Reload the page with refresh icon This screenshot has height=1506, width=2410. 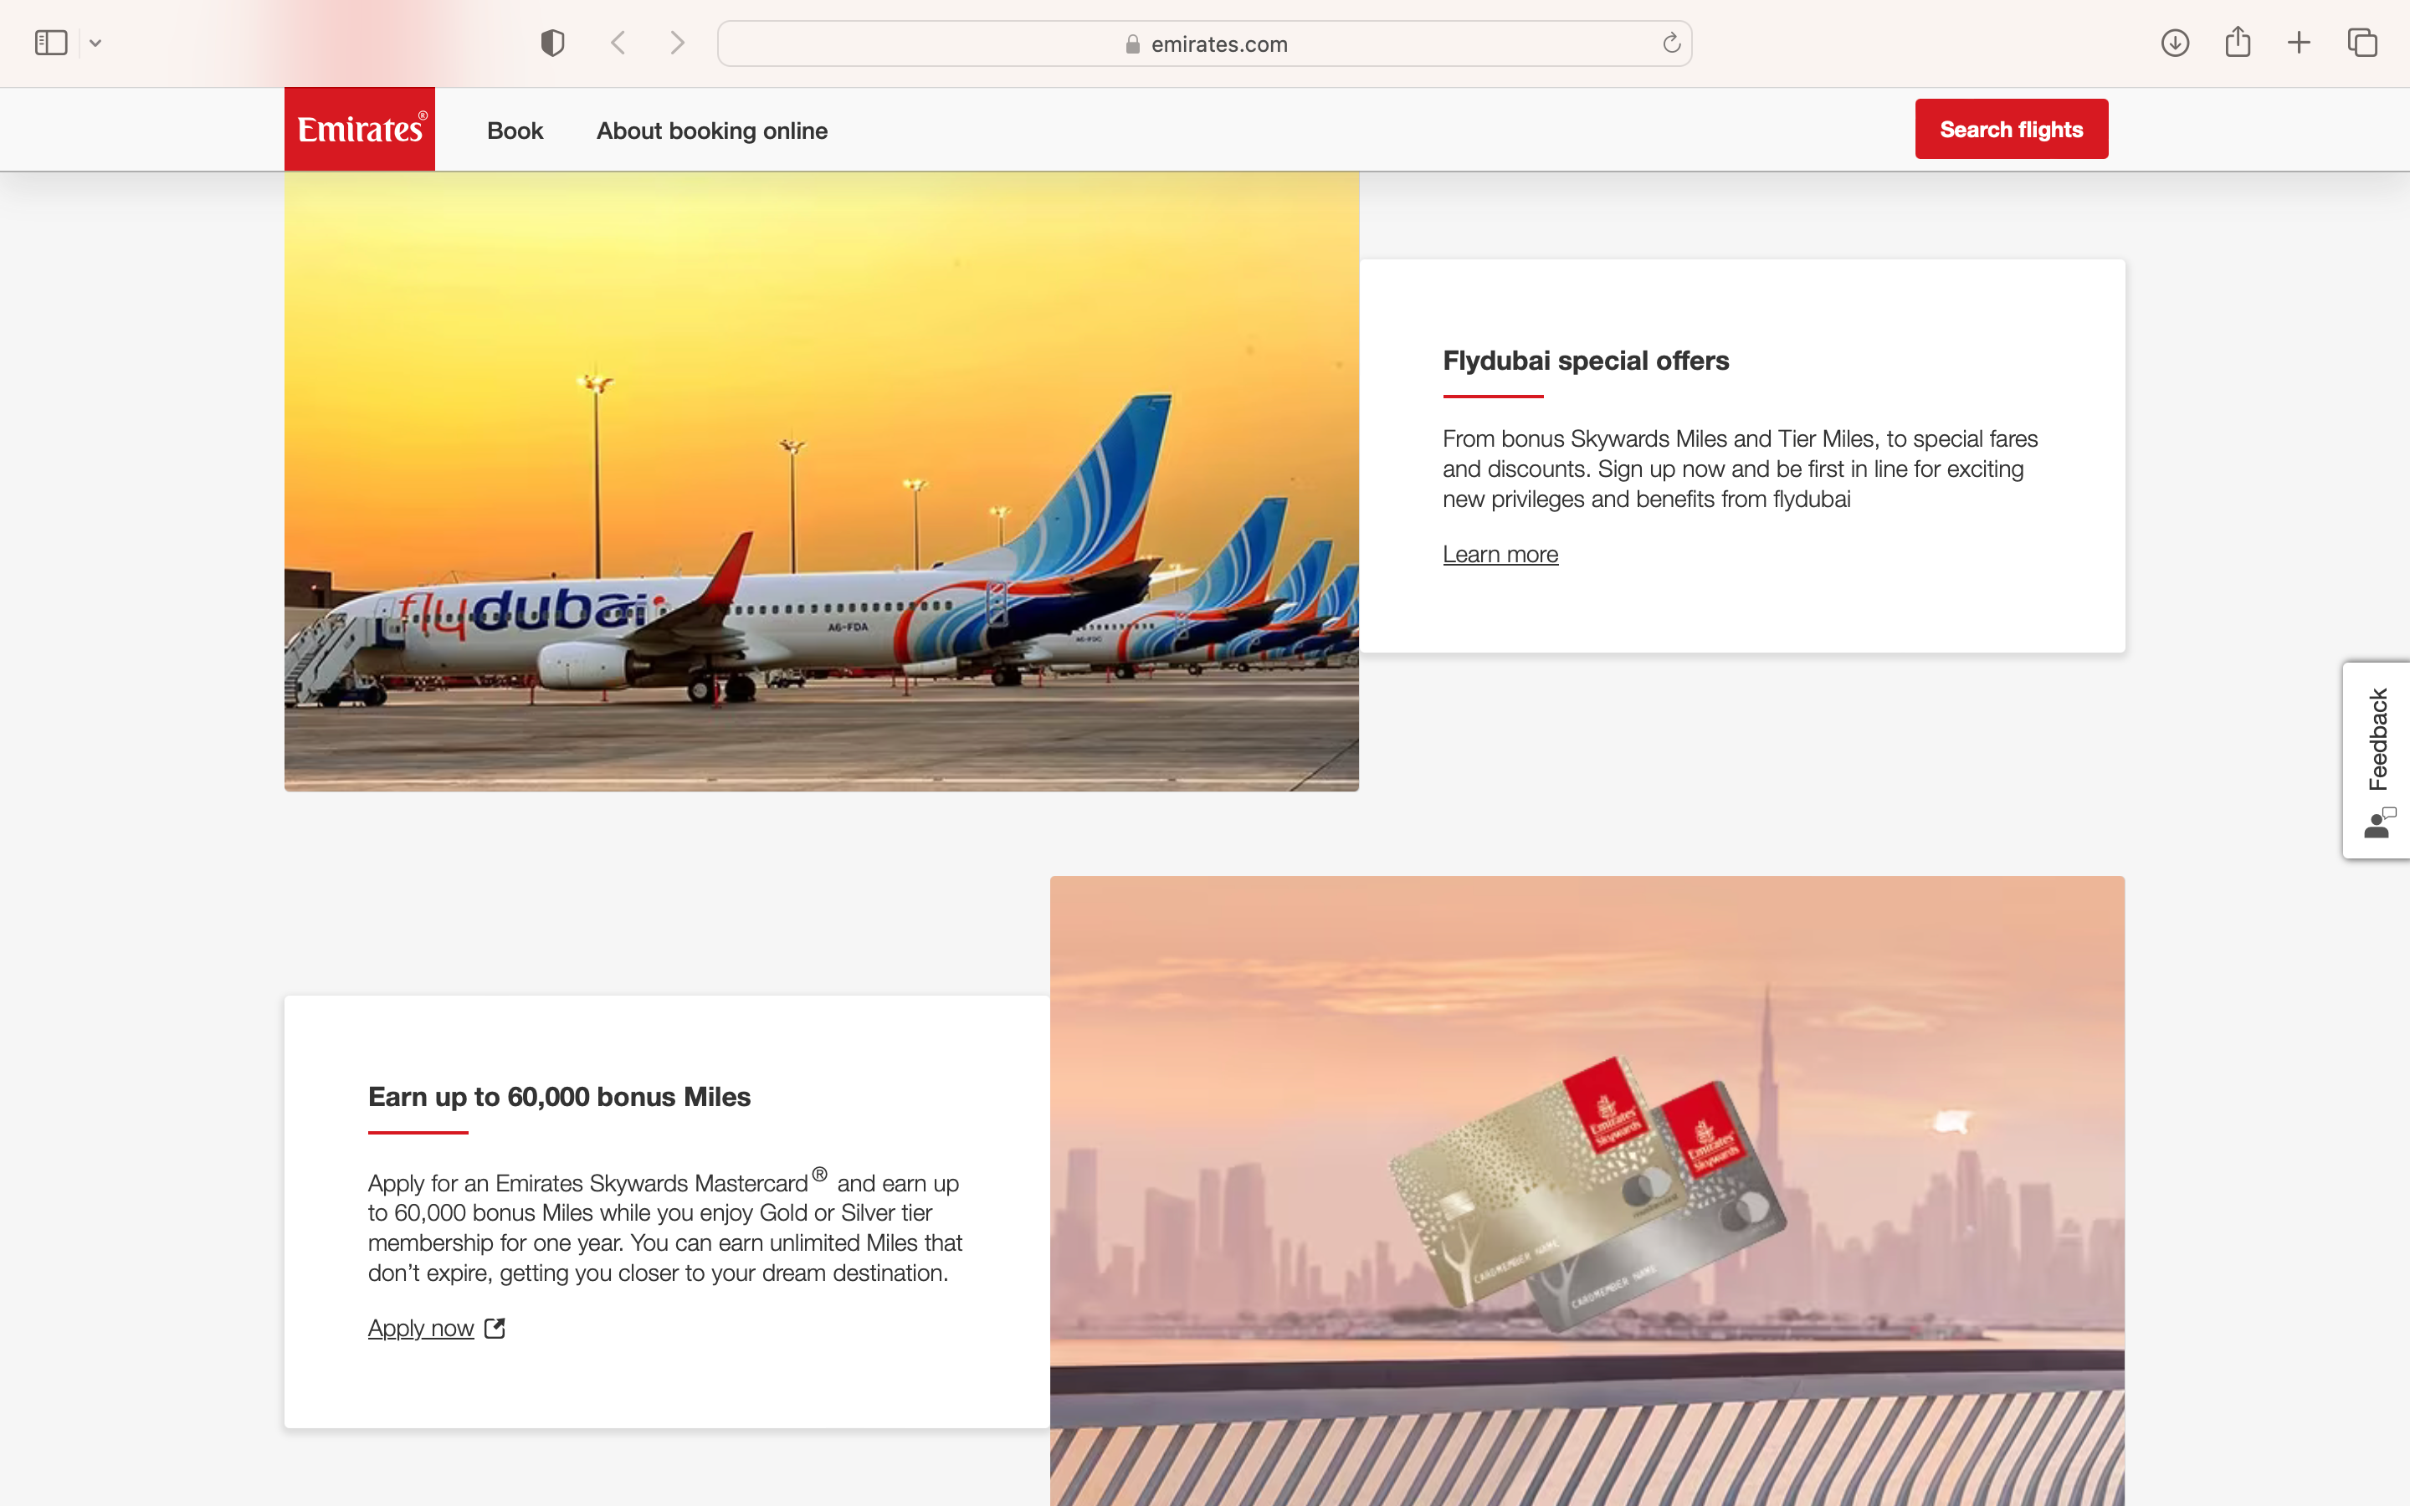click(1671, 43)
